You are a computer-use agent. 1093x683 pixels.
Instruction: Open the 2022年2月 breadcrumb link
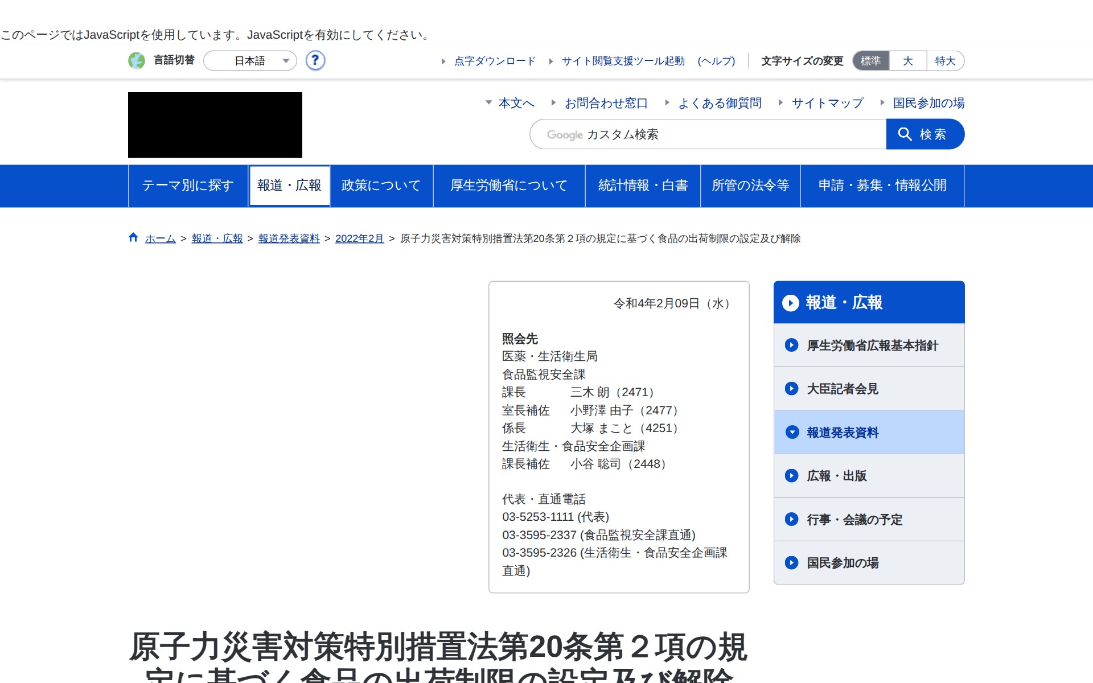pyautogui.click(x=359, y=238)
